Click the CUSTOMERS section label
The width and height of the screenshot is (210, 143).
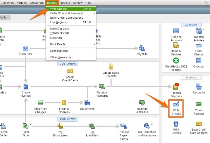pos(68,64)
